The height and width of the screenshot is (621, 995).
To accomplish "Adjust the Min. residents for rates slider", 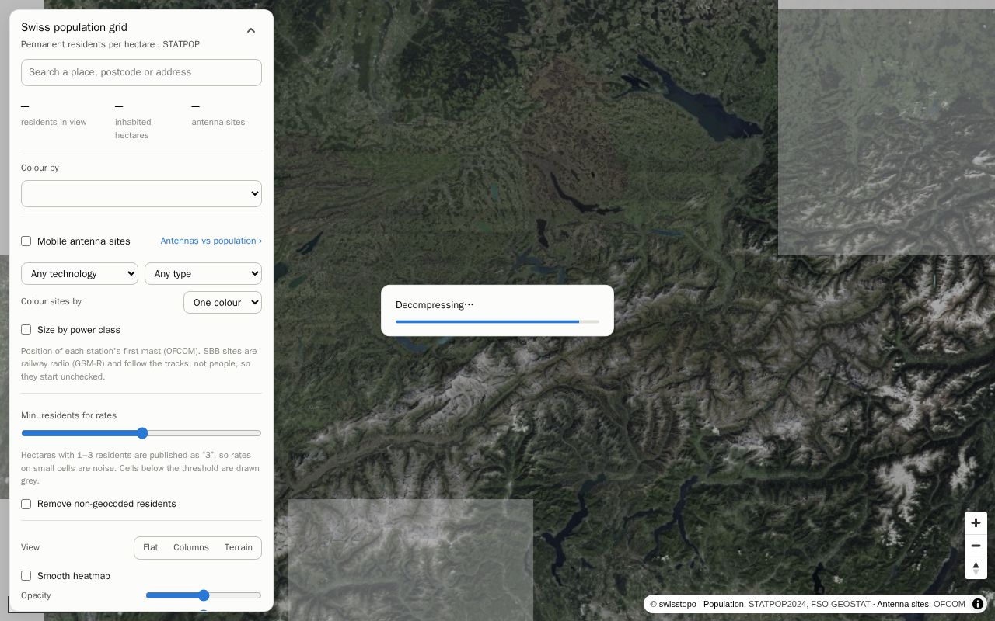I will 141,433.
